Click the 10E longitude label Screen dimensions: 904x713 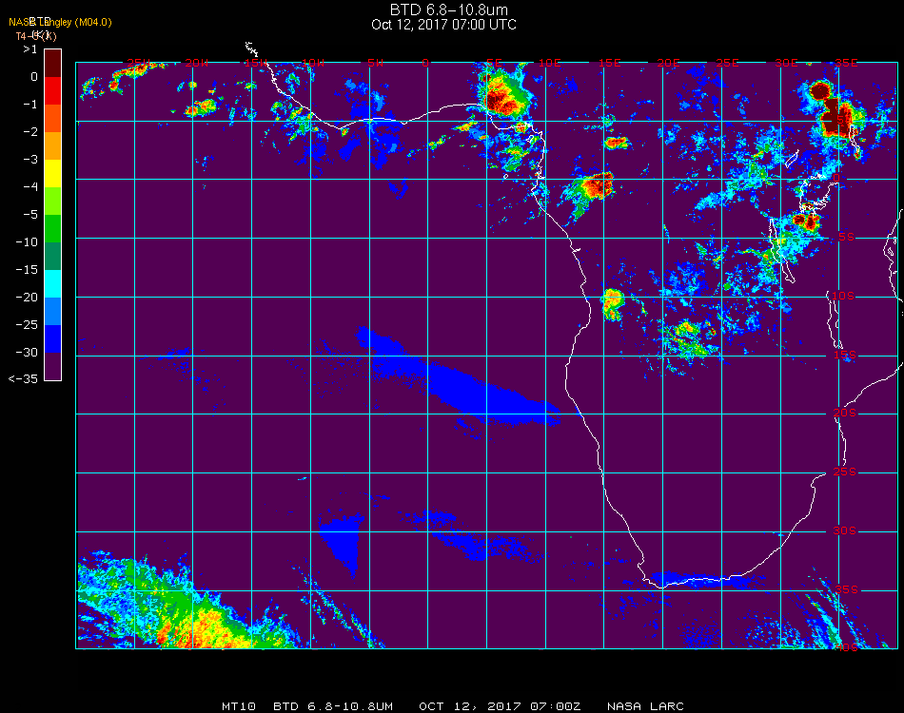[549, 63]
